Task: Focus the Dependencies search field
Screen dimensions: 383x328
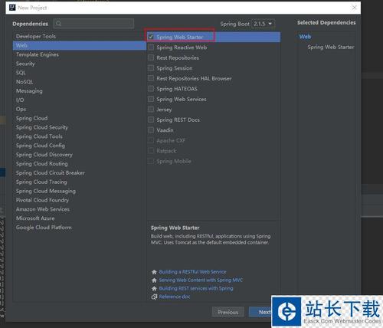Action: click(x=93, y=24)
